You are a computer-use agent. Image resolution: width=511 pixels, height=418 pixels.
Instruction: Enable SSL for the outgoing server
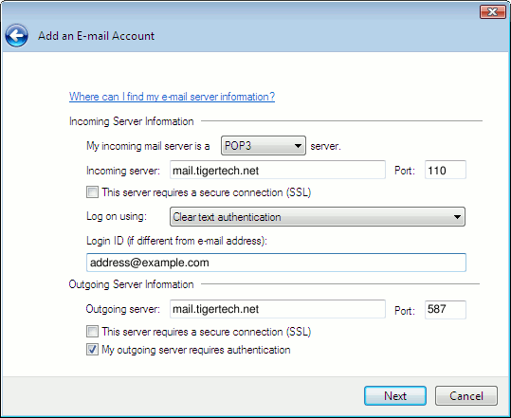tap(92, 332)
